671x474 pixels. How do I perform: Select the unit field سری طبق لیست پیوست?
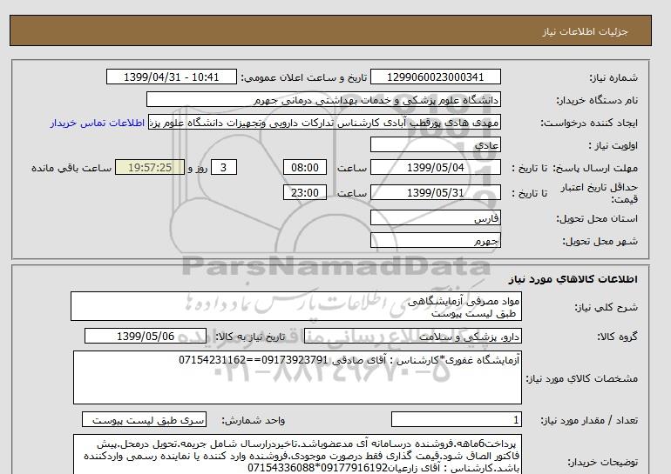coord(144,420)
